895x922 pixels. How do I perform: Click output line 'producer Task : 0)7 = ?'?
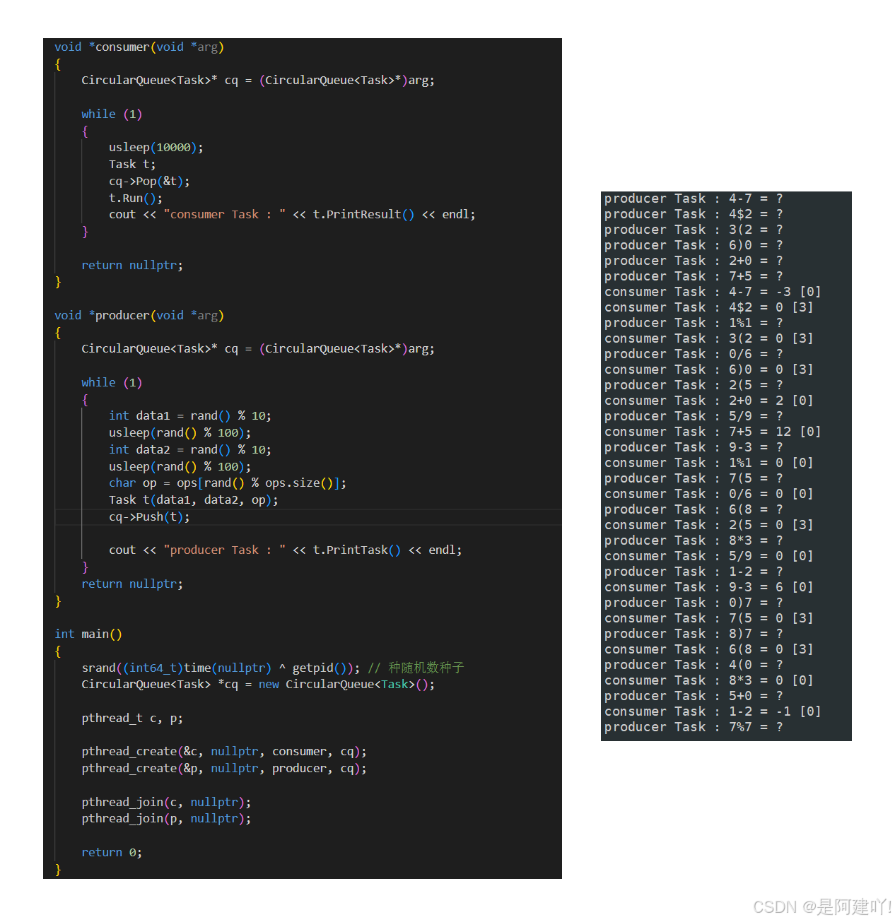point(694,603)
